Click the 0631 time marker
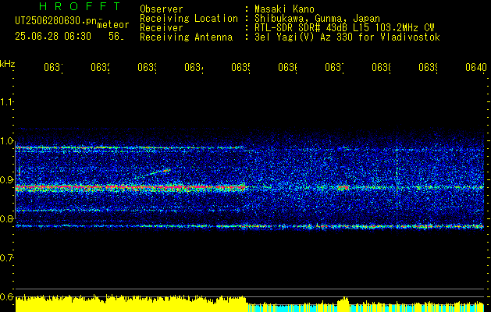491x312 pixels. click(x=53, y=68)
